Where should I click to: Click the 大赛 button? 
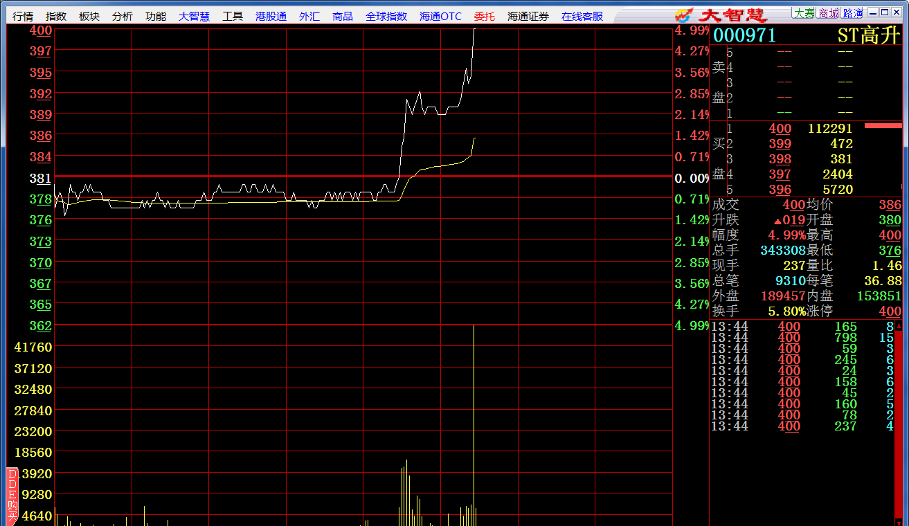click(x=804, y=13)
